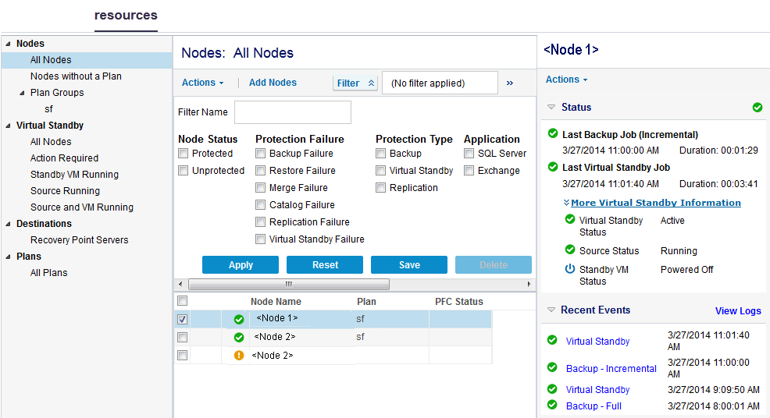The image size is (770, 418).
Task: Check the SQL Server application filter
Action: [469, 154]
